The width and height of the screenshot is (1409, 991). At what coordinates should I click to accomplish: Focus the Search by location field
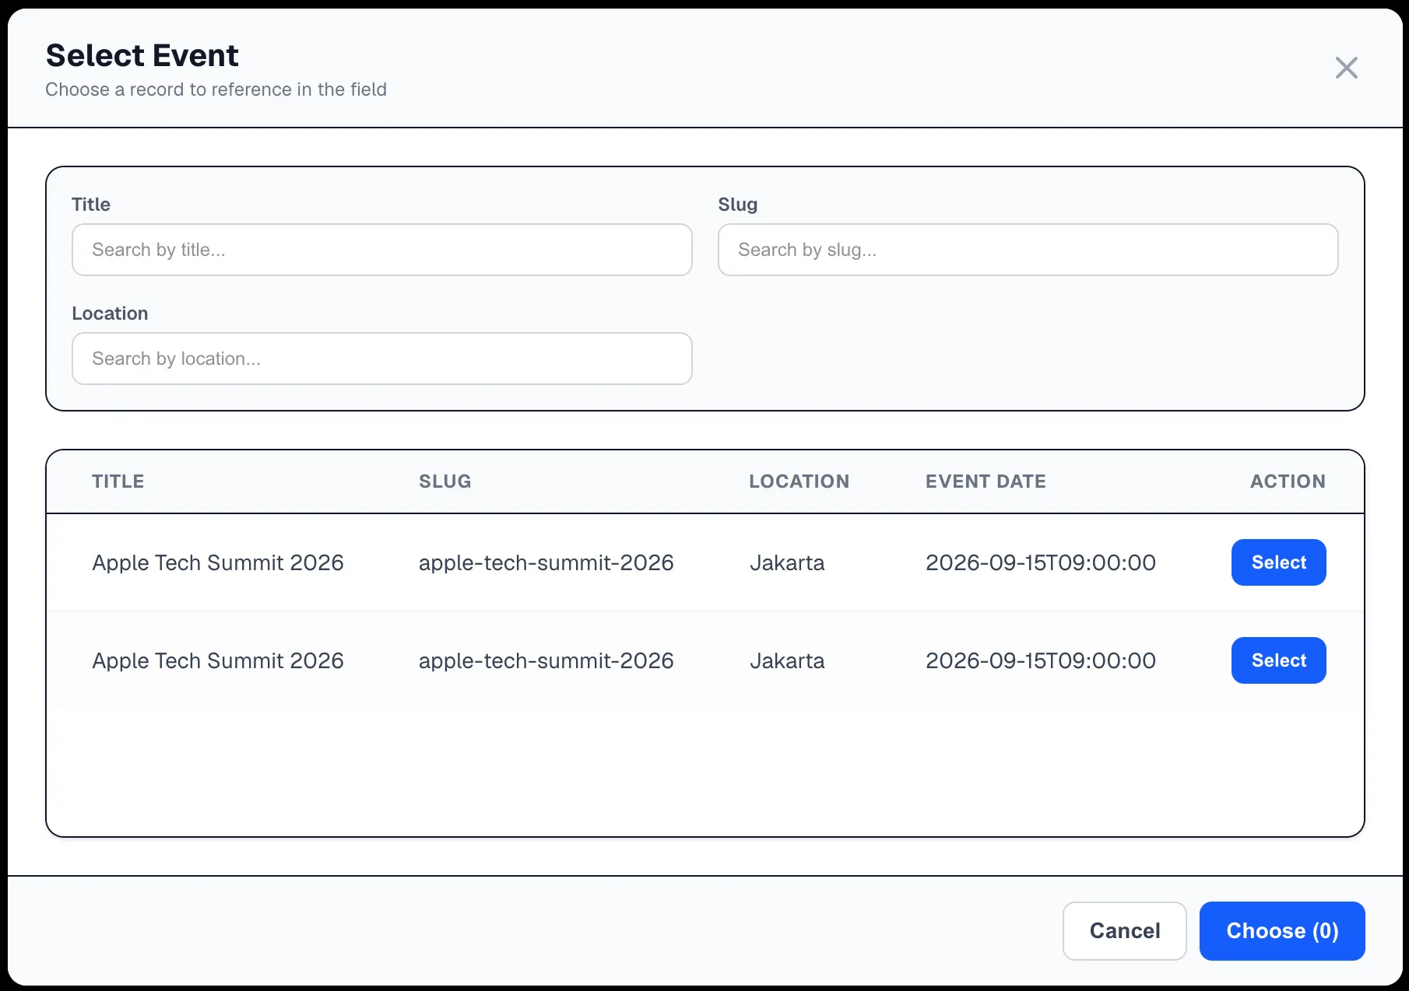point(381,359)
